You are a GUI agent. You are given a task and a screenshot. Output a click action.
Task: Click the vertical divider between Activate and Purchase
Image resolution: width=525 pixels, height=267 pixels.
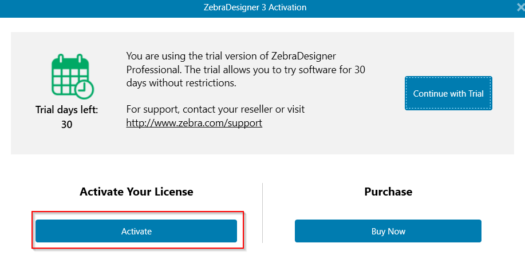coord(262,213)
